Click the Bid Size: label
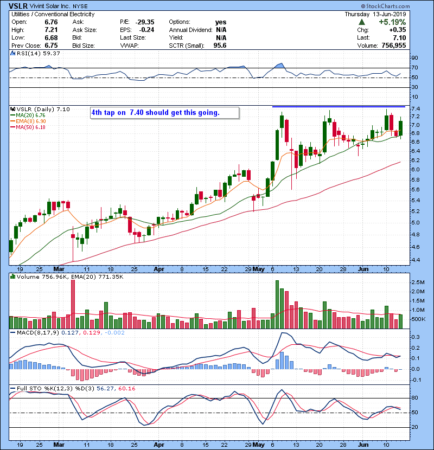The image size is (434, 450). click(84, 46)
